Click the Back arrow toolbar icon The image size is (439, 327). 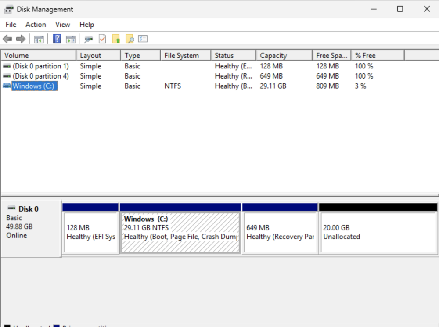coord(7,39)
